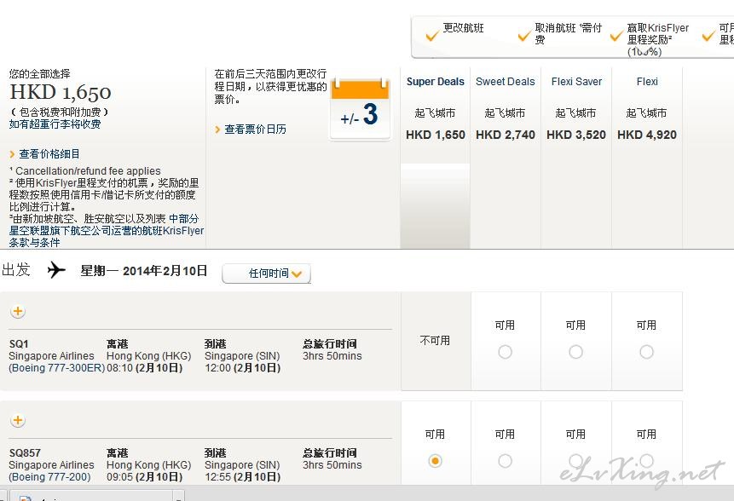
Task: Select Flexi Saver fare for SQ857
Action: point(575,461)
